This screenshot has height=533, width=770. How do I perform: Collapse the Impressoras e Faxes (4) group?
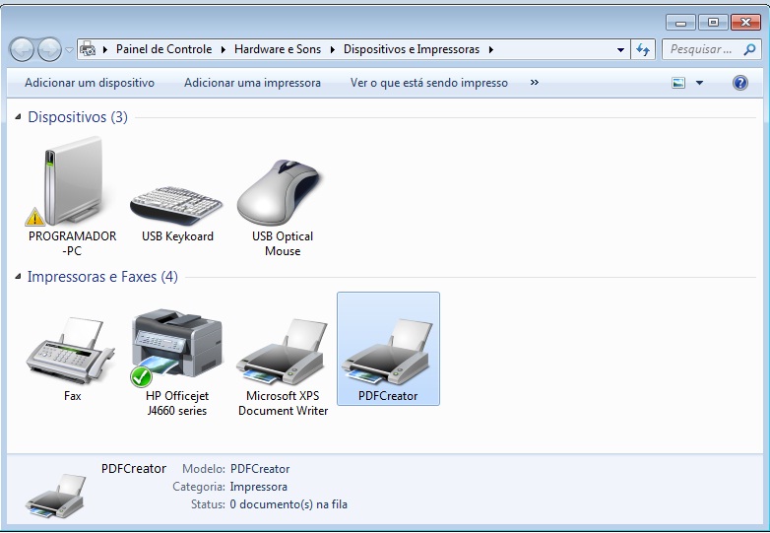pos(18,277)
